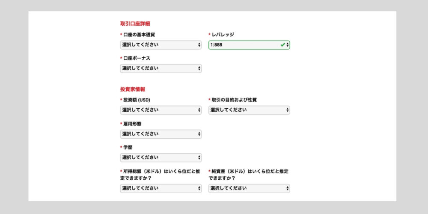Image resolution: width=428 pixels, height=214 pixels.
Task: Click the 取引口座詳細 section heading
Action: pos(135,24)
